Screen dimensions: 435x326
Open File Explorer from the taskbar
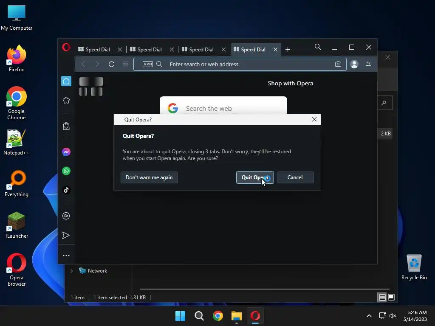coord(236,316)
